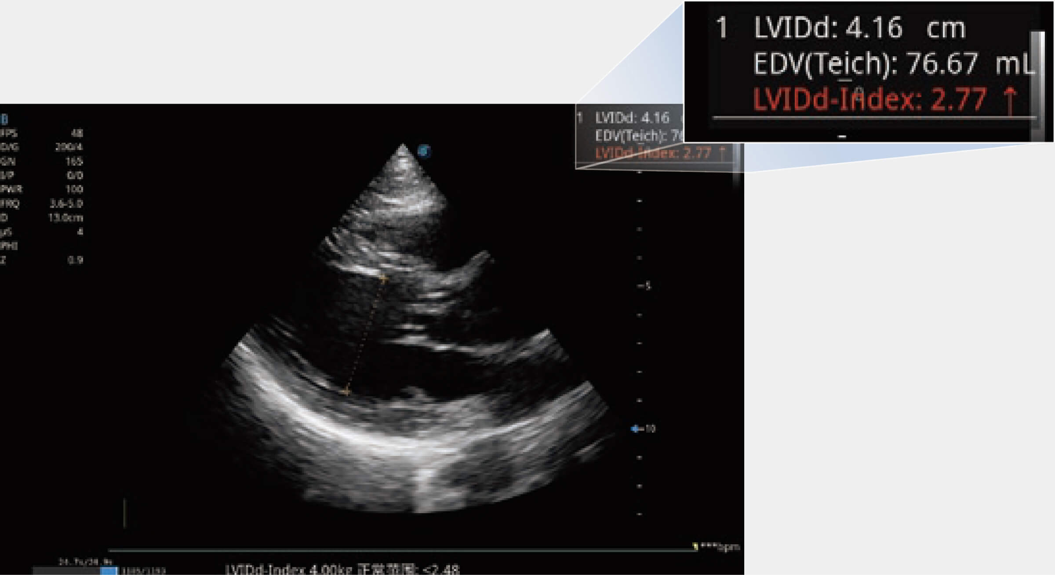Click the FRQ 3.6-5.0 parameter row
This screenshot has width=1055, height=575.
coord(42,204)
